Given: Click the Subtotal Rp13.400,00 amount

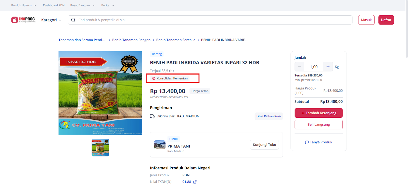Looking at the screenshot, I should pyautogui.click(x=331, y=102).
